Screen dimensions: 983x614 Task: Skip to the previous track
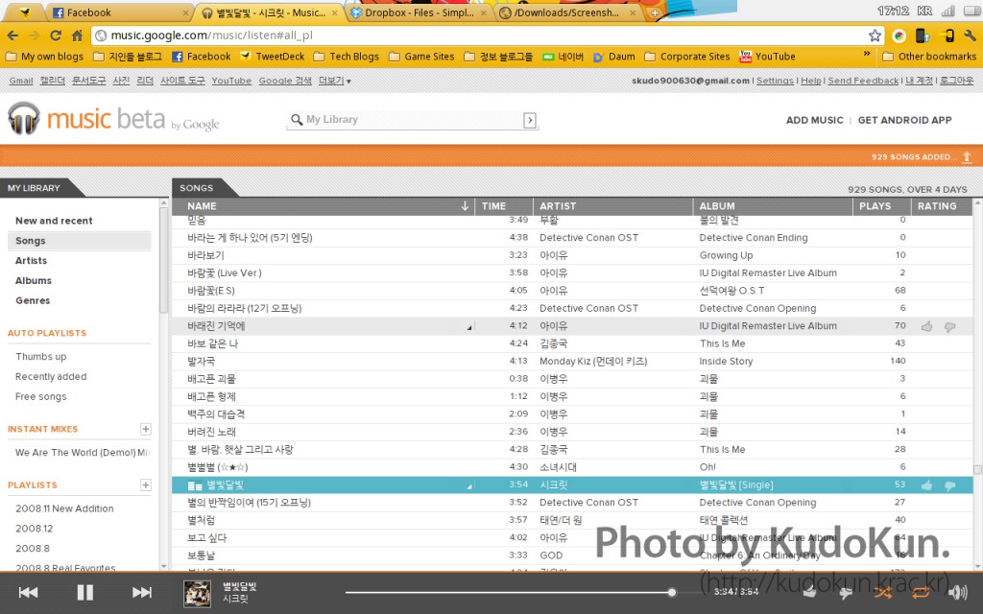(x=28, y=592)
